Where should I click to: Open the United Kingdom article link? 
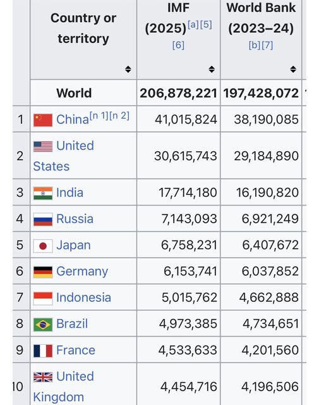tap(63, 387)
